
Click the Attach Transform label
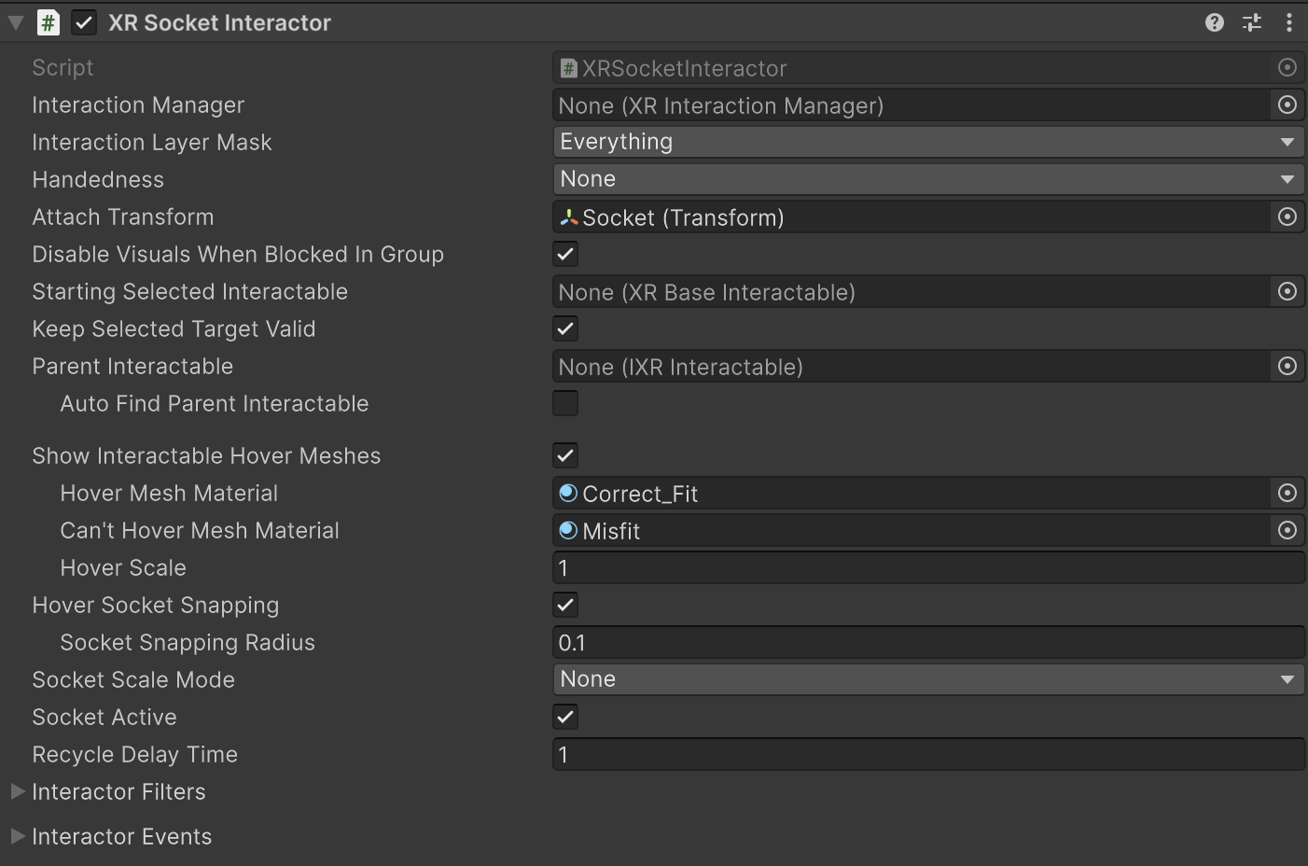click(123, 216)
